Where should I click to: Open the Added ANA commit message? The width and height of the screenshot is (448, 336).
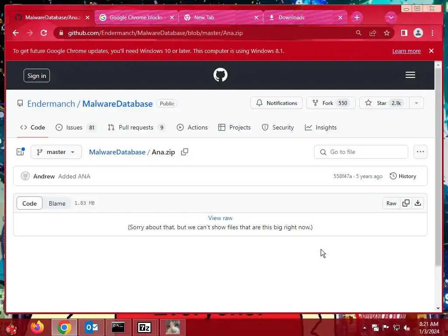(x=74, y=176)
